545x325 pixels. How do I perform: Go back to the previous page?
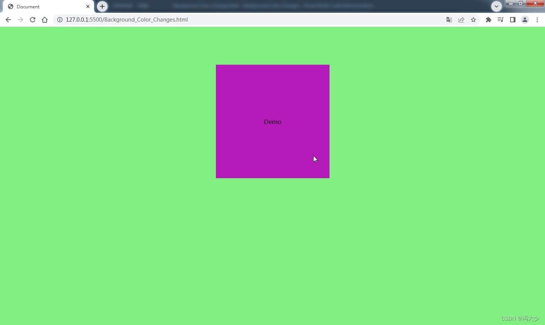click(8, 20)
